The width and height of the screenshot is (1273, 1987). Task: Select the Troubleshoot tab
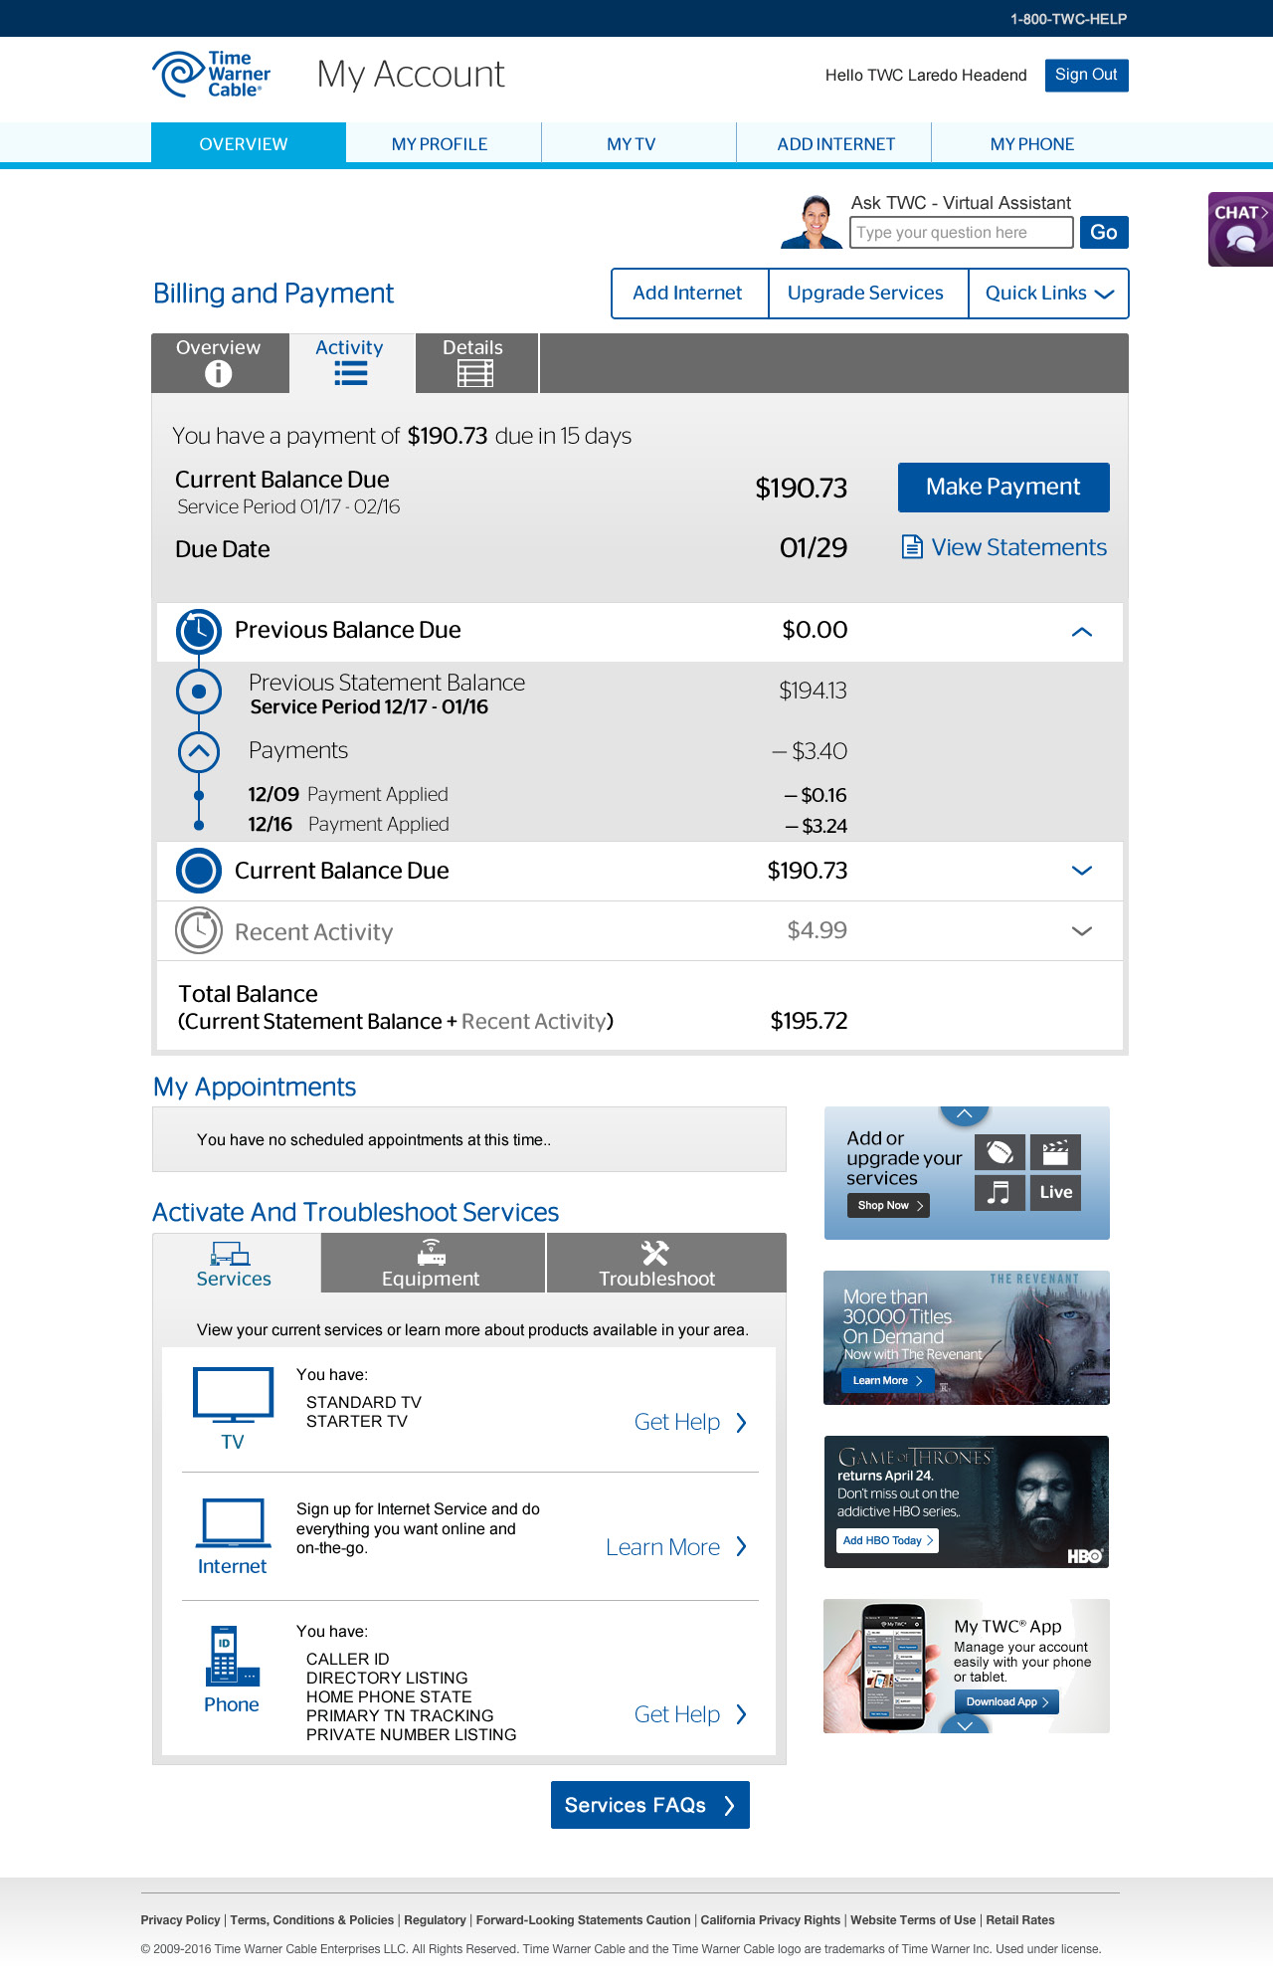[x=666, y=1264]
